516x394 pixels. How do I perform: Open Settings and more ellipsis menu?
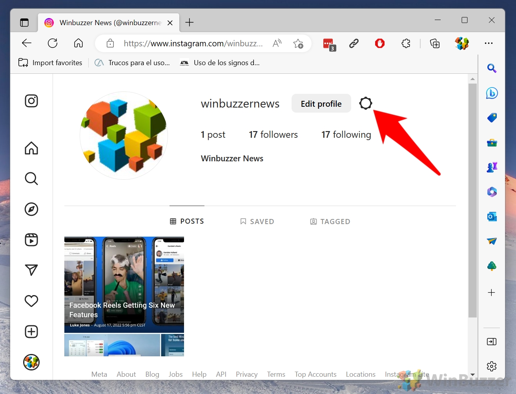tap(489, 43)
